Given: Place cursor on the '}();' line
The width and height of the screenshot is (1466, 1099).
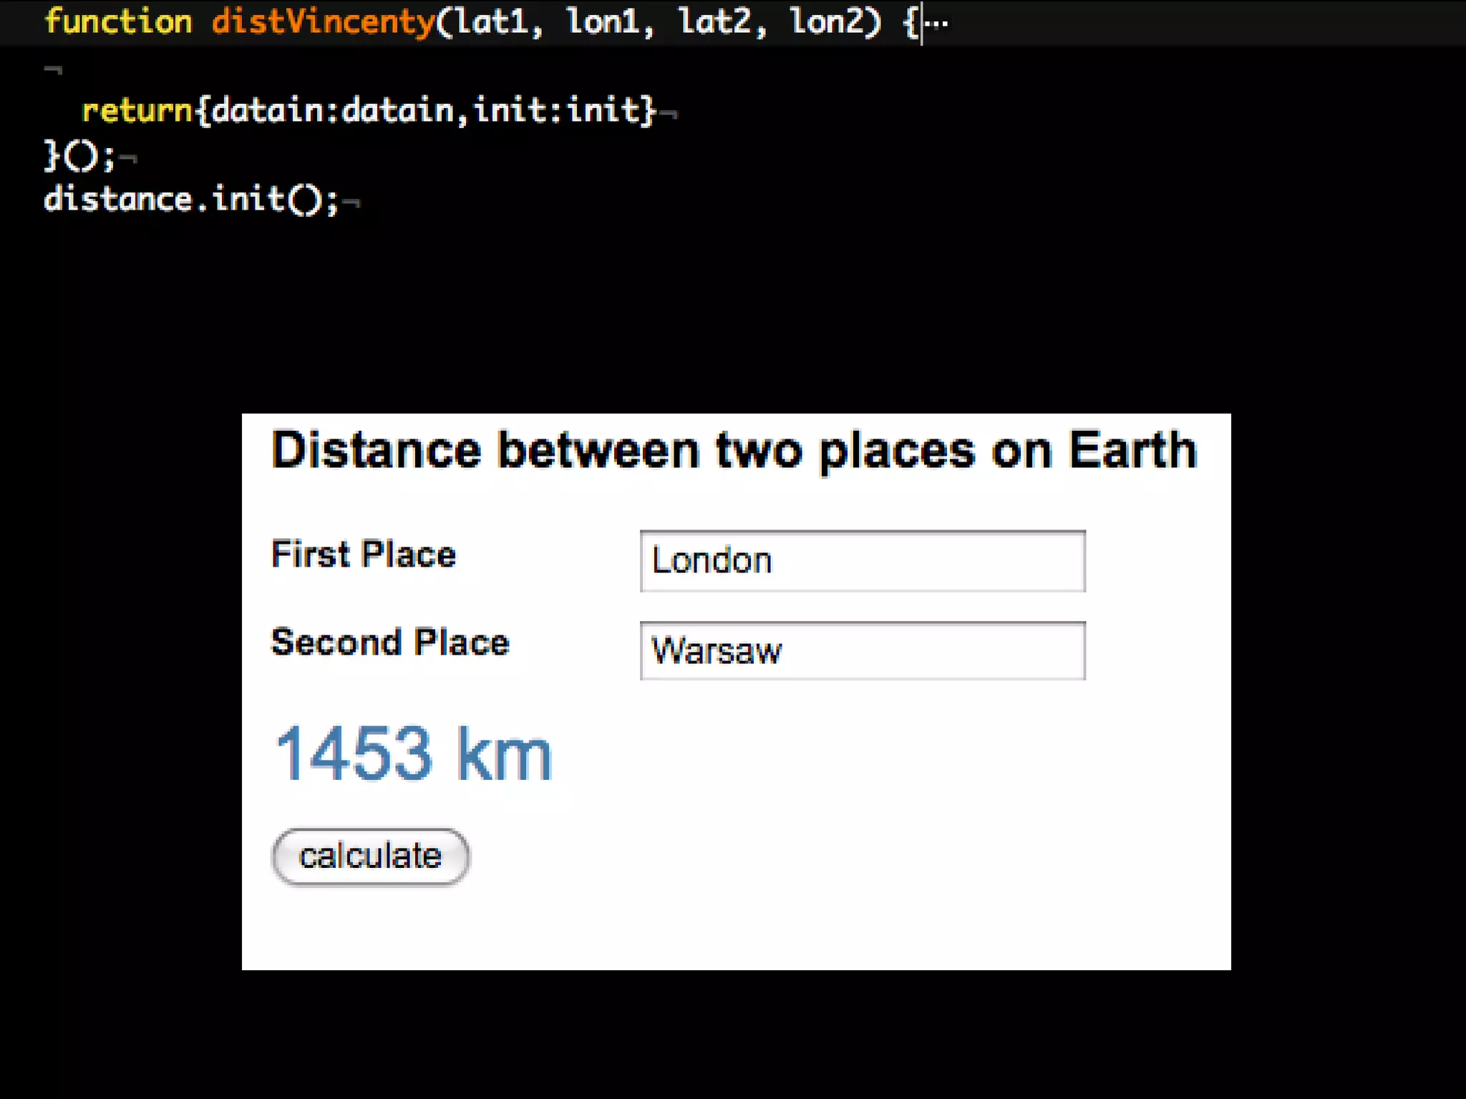Looking at the screenshot, I should pyautogui.click(x=79, y=155).
